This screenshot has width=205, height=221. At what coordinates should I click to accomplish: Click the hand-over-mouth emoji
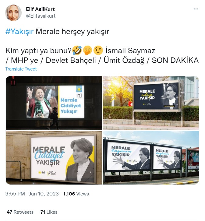click(x=87, y=50)
